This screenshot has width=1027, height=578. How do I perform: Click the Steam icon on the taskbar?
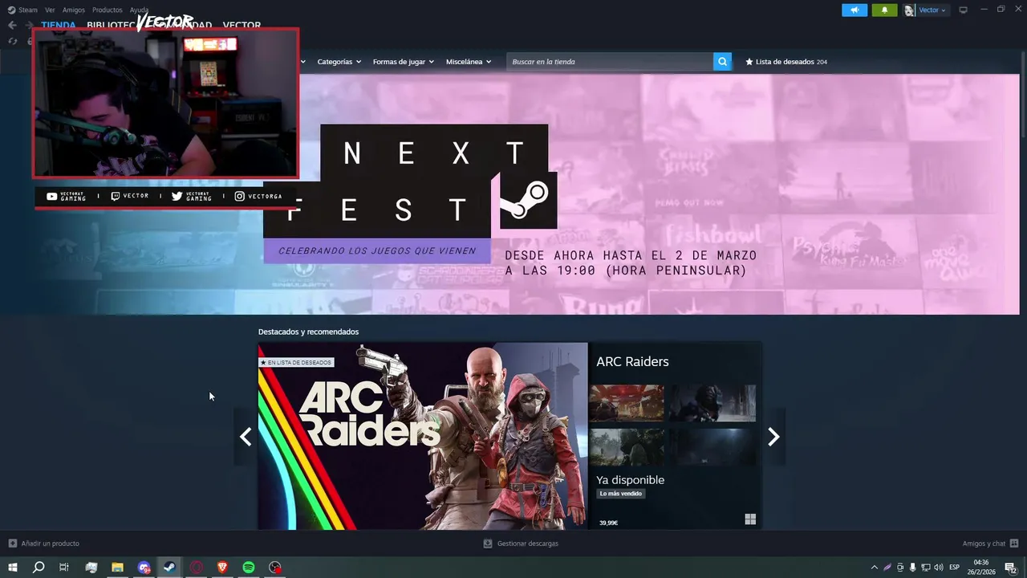pos(169,568)
